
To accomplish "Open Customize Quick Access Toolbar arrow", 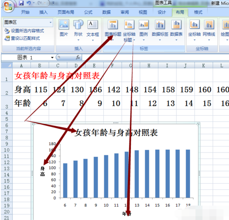I will (53, 3).
